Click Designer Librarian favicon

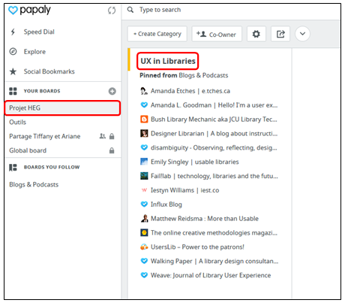point(144,133)
